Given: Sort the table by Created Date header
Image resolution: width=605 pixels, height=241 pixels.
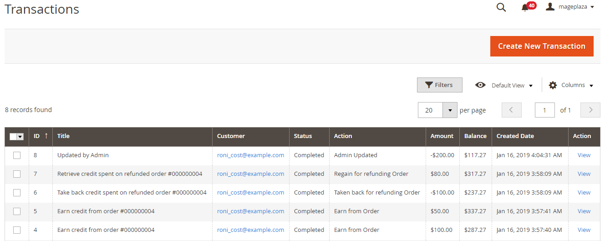Looking at the screenshot, I should (x=515, y=136).
